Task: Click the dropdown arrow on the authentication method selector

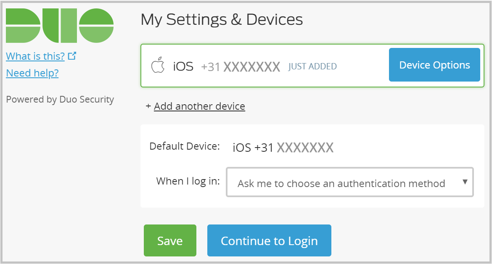Action: pos(465,182)
